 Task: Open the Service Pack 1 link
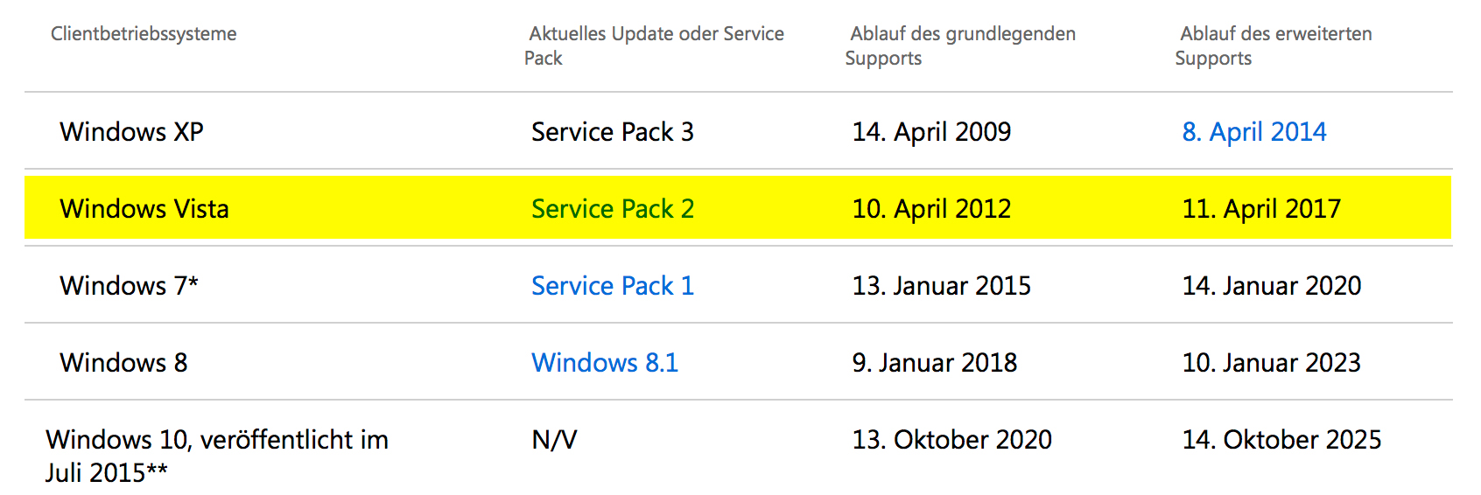613,286
